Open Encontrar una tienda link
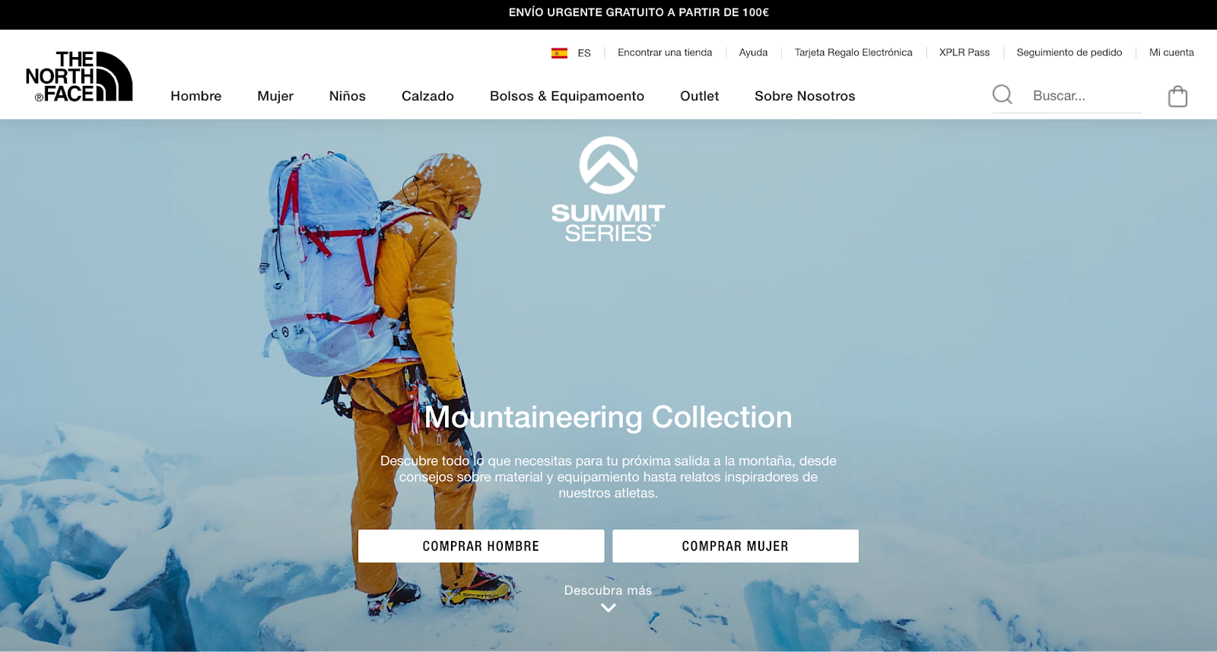The image size is (1217, 652). [x=665, y=52]
